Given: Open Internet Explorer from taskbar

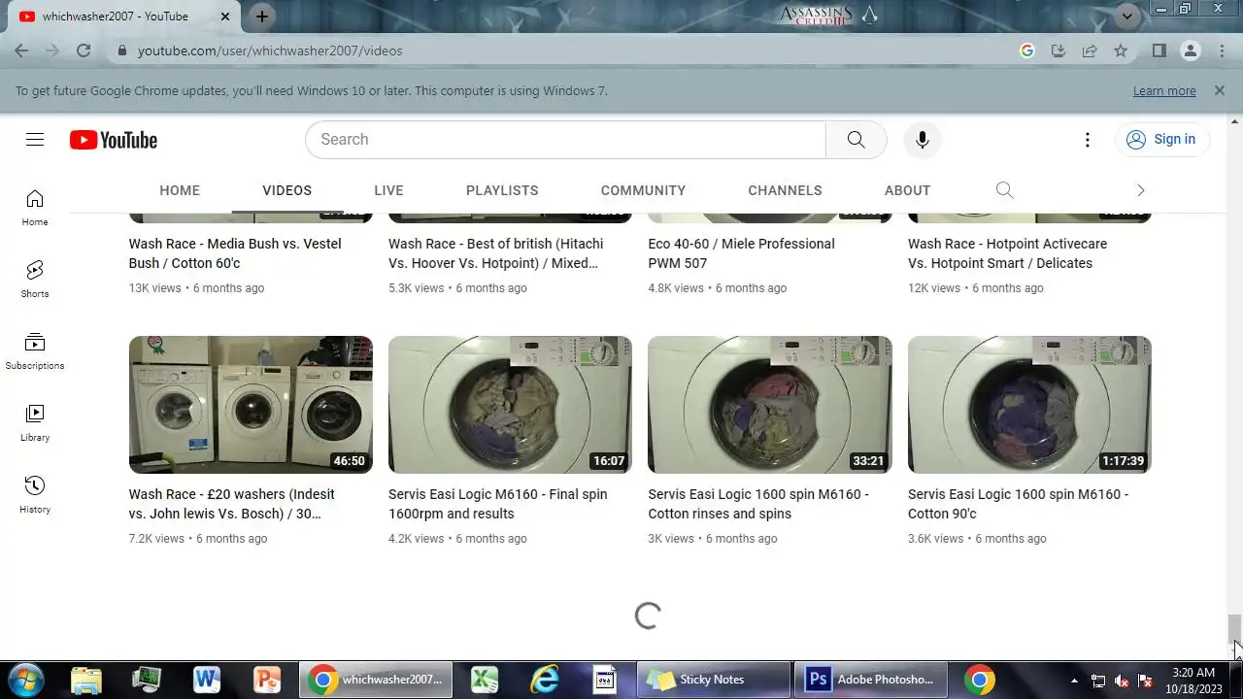Looking at the screenshot, I should click(x=545, y=680).
